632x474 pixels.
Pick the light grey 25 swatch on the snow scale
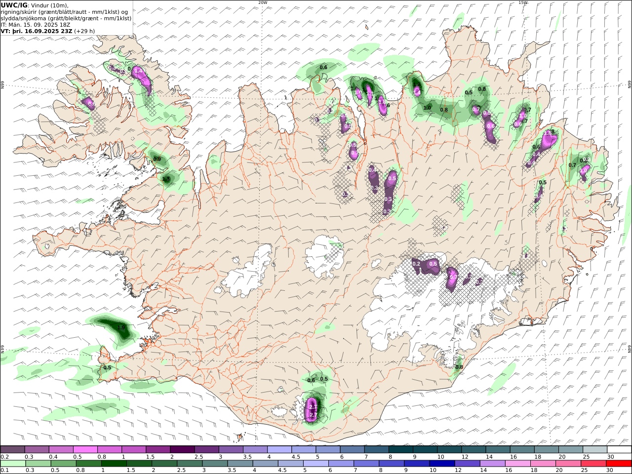595,449
